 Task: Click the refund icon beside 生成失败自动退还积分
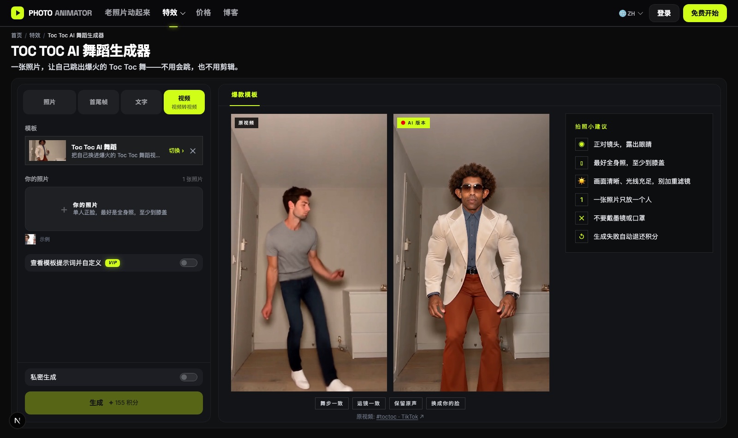(x=582, y=237)
